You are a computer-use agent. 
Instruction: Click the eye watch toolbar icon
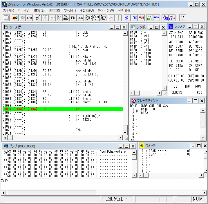coord(22,18)
